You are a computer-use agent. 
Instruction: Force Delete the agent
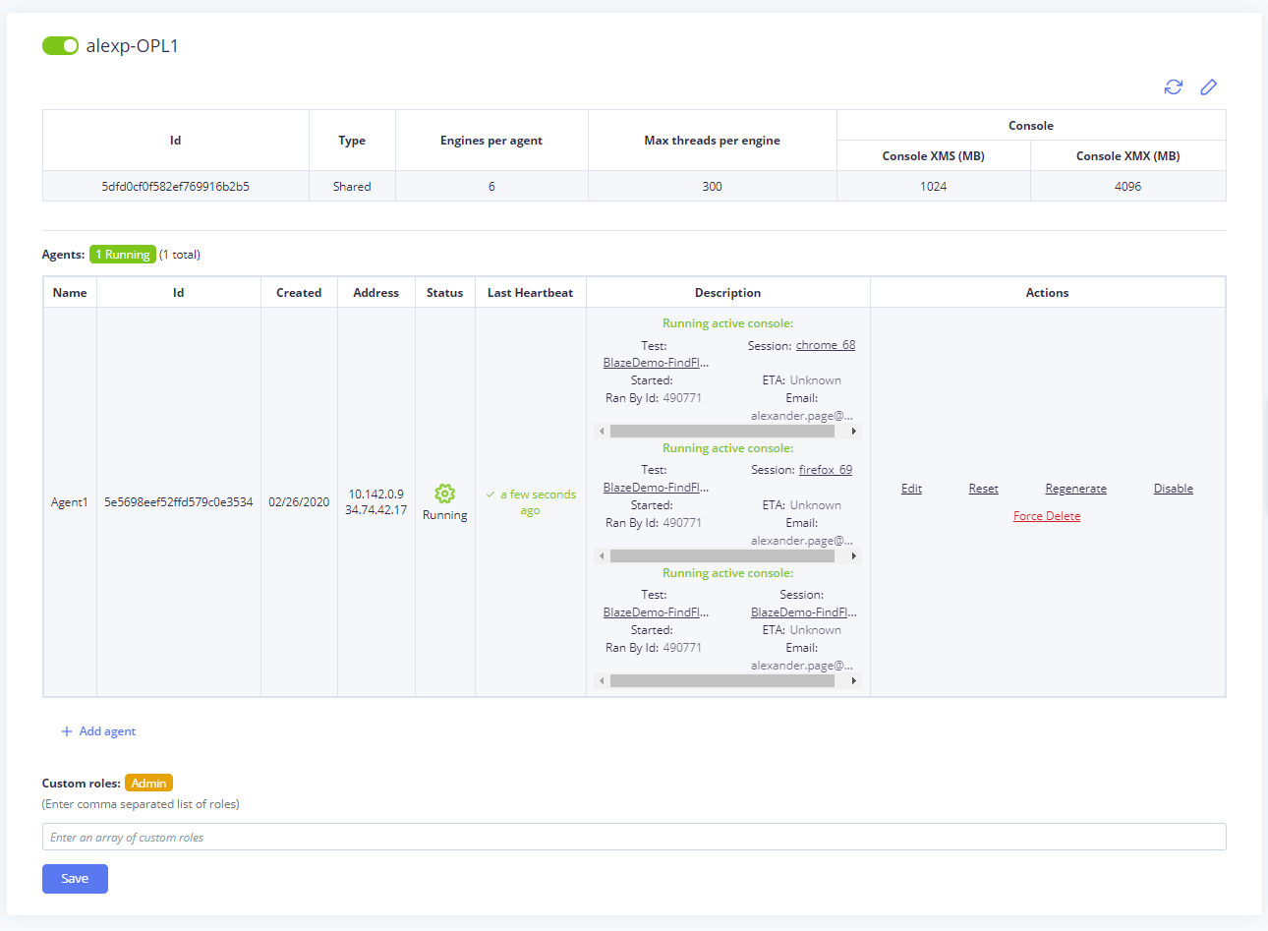pos(1046,516)
